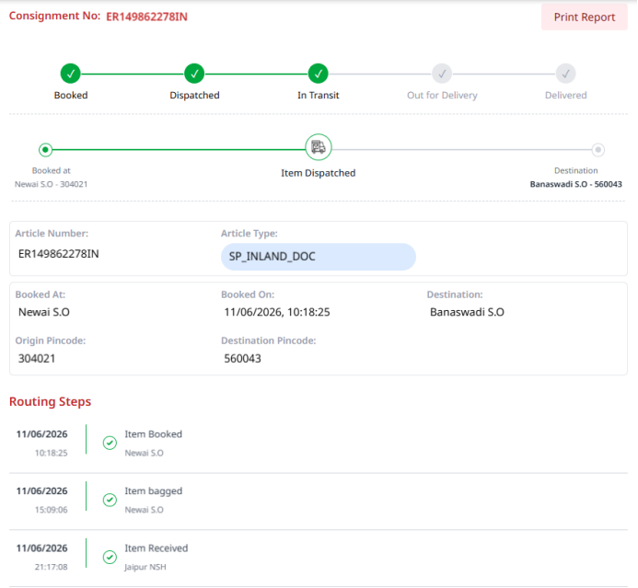The width and height of the screenshot is (638, 588).
Task: Select the Dispatched status checkmark icon
Action: coord(194,74)
